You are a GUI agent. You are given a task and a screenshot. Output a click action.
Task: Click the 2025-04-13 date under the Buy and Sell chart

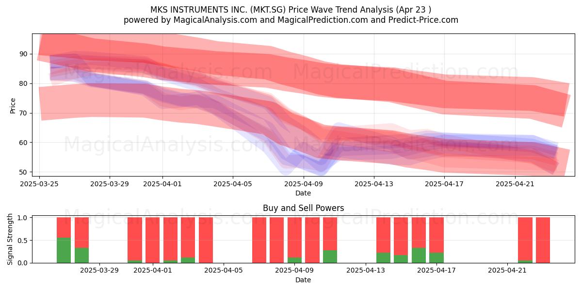(x=366, y=271)
